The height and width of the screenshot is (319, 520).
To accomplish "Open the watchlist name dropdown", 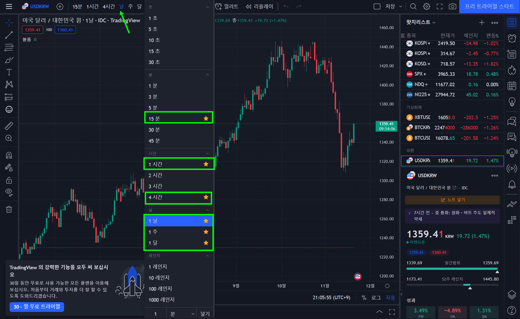I will coord(421,22).
